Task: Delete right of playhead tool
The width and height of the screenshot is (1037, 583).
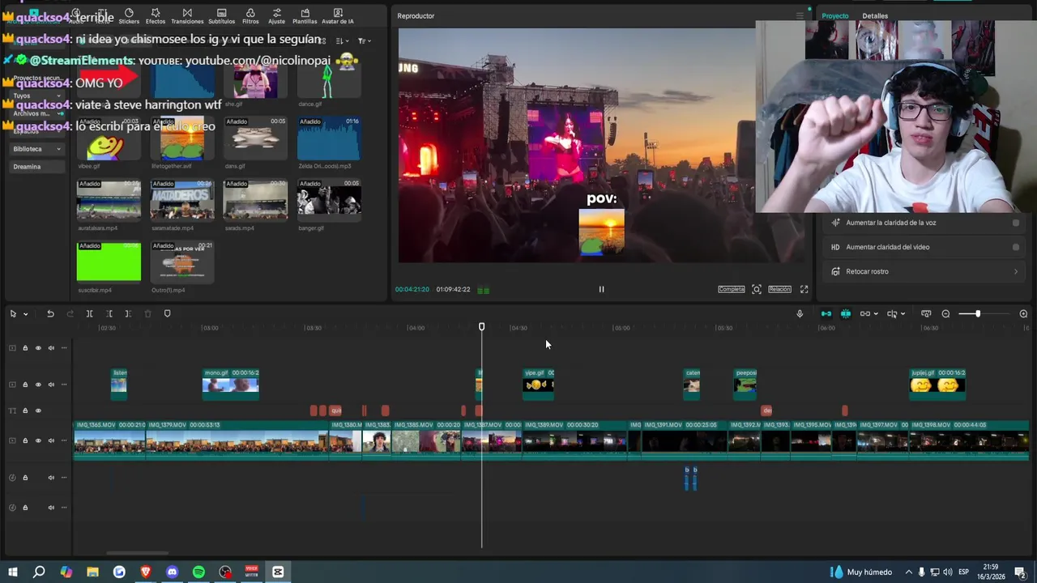Action: pyautogui.click(x=128, y=313)
